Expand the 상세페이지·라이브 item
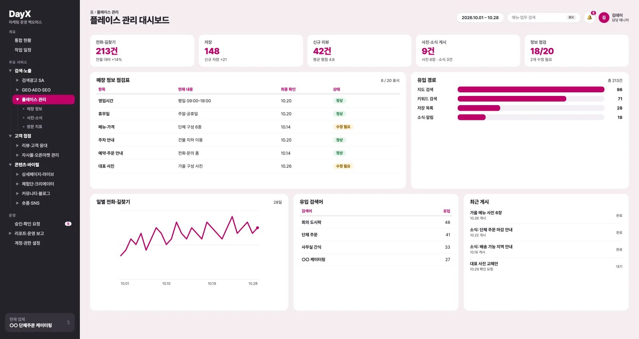The image size is (639, 339). (18, 174)
